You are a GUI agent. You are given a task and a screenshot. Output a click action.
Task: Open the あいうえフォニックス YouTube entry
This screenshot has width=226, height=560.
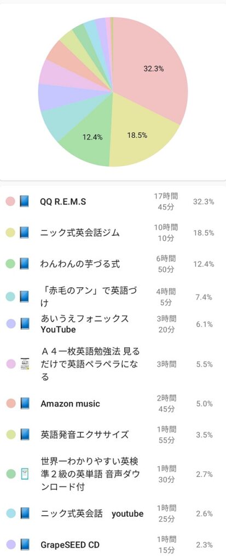(x=113, y=324)
